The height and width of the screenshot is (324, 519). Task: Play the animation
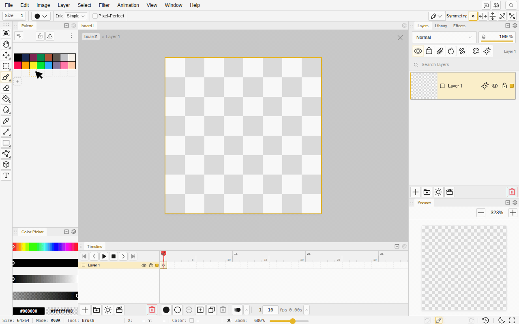coord(104,256)
